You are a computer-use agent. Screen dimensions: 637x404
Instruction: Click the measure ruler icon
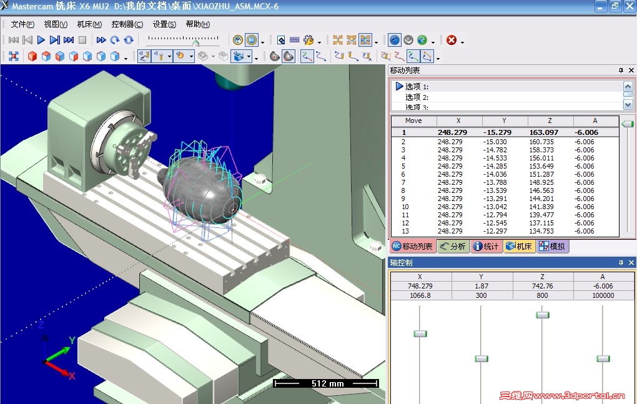[295, 40]
